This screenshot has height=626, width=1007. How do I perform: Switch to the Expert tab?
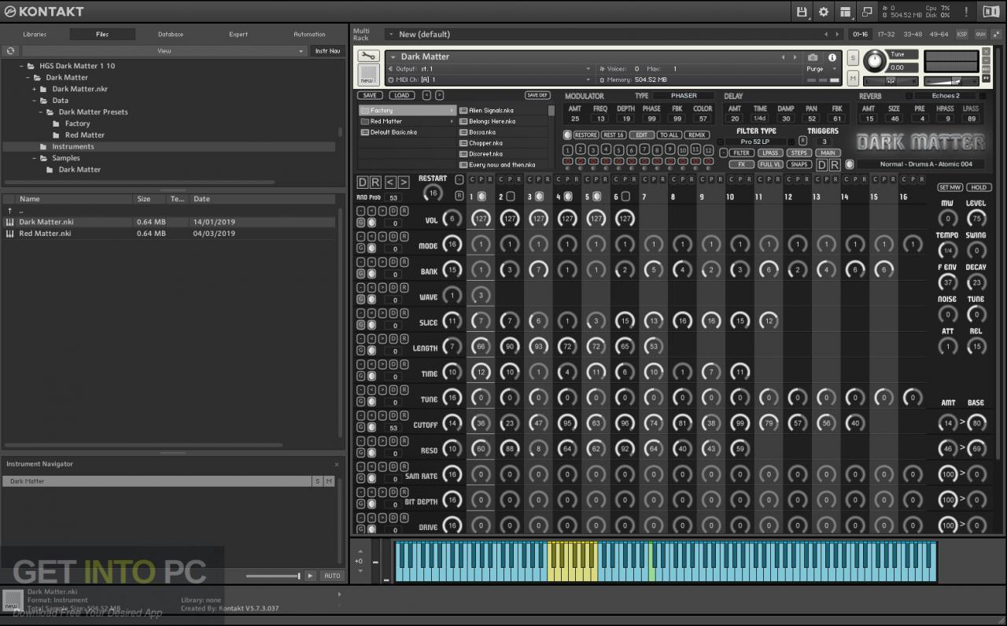(x=238, y=35)
